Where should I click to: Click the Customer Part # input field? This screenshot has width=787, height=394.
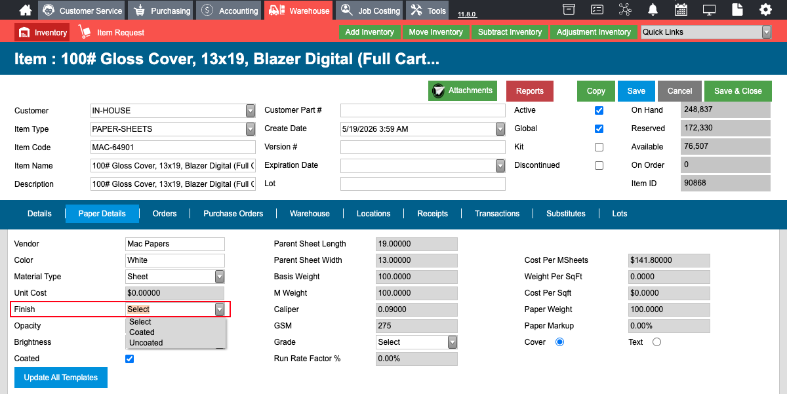[423, 110]
